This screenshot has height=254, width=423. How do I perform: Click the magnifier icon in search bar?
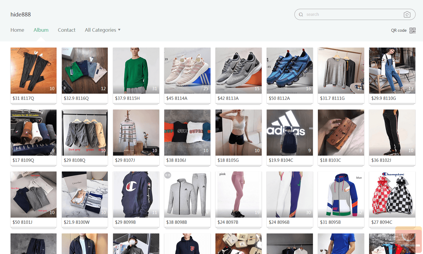point(301,14)
